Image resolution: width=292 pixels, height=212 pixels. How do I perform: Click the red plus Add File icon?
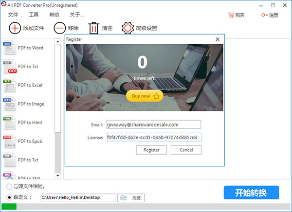tap(15, 28)
